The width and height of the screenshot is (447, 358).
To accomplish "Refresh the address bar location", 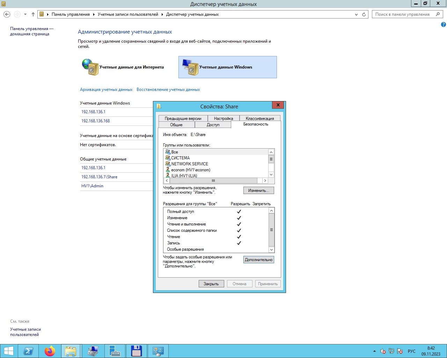I will click(x=364, y=14).
